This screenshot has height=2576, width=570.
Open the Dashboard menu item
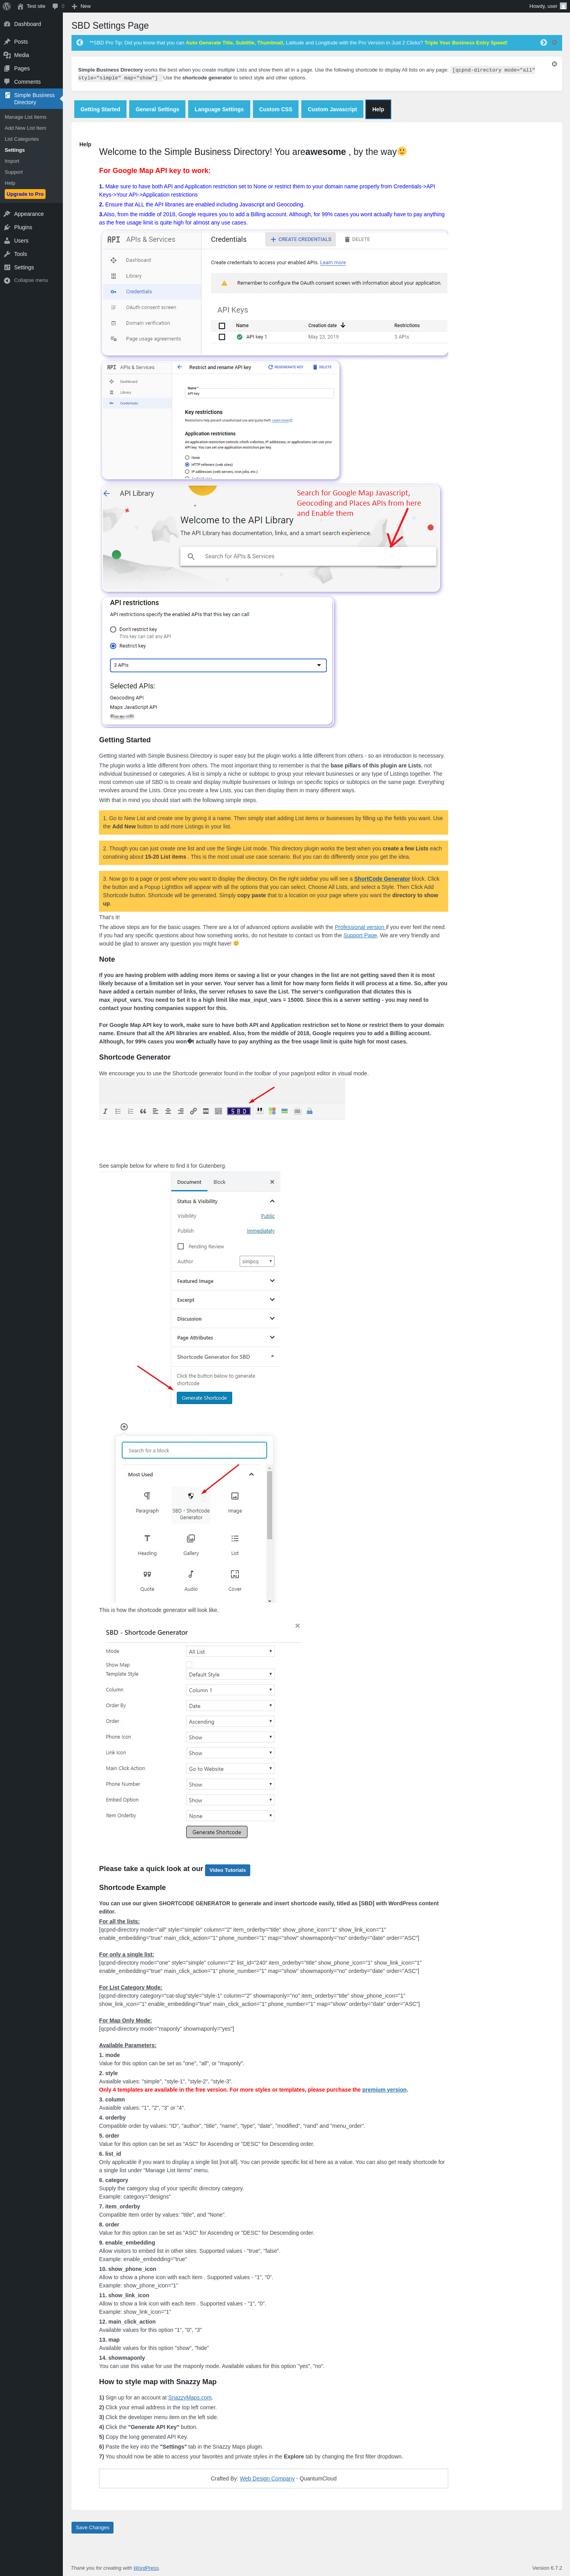click(27, 24)
